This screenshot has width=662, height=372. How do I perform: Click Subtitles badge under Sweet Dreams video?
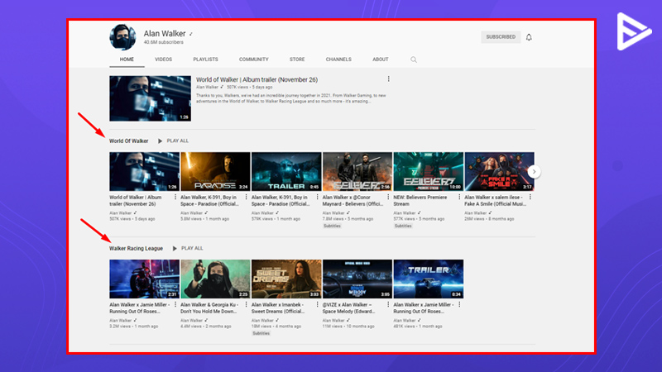coord(261,333)
